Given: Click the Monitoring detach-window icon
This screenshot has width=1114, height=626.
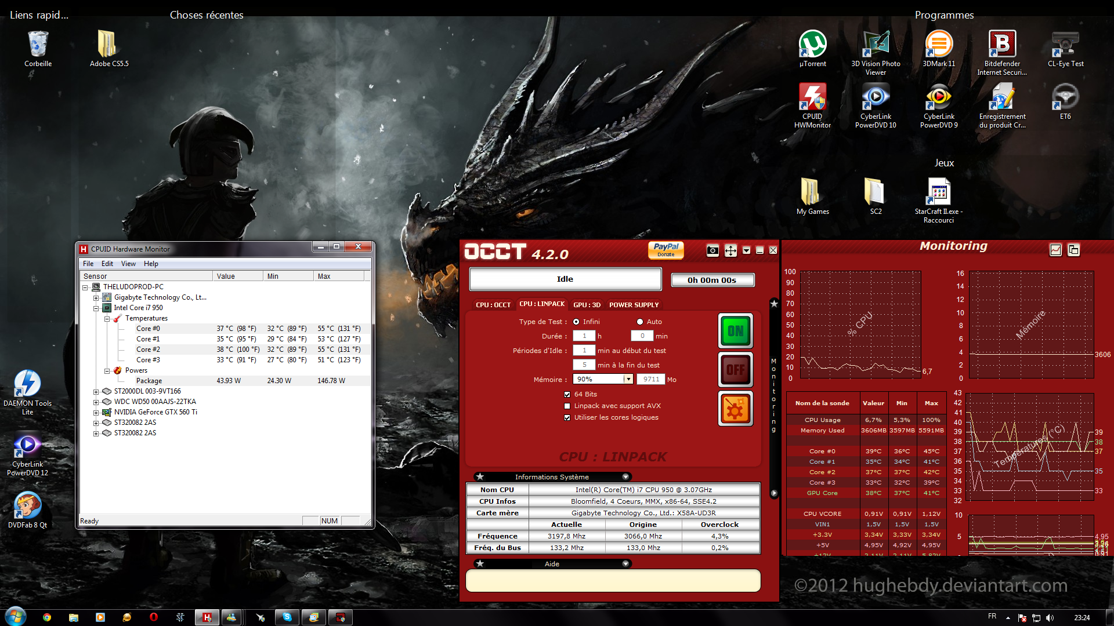Looking at the screenshot, I should pyautogui.click(x=1073, y=250).
